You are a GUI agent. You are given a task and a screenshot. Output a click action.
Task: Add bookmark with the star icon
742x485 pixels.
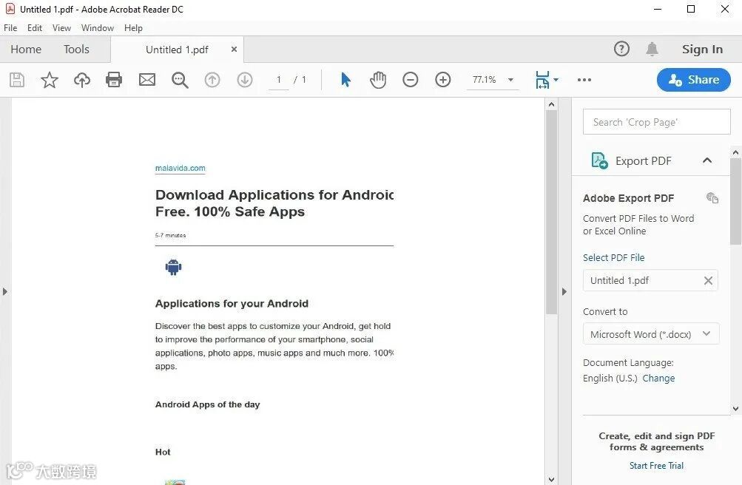pyautogui.click(x=50, y=80)
